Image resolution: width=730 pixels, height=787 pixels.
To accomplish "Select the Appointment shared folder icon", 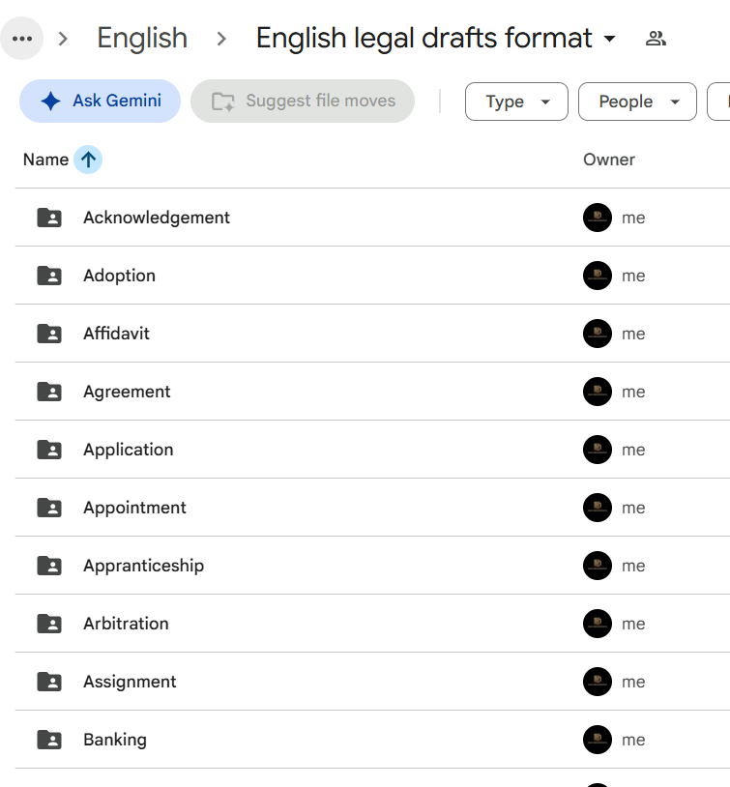I will pyautogui.click(x=49, y=508).
